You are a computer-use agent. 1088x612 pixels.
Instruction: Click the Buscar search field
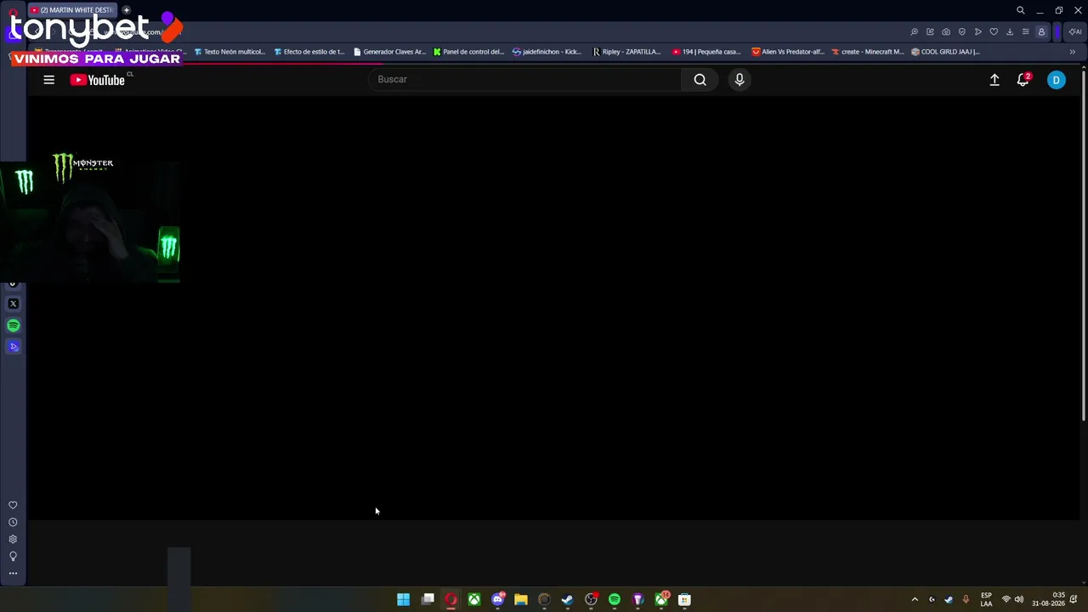tap(525, 79)
